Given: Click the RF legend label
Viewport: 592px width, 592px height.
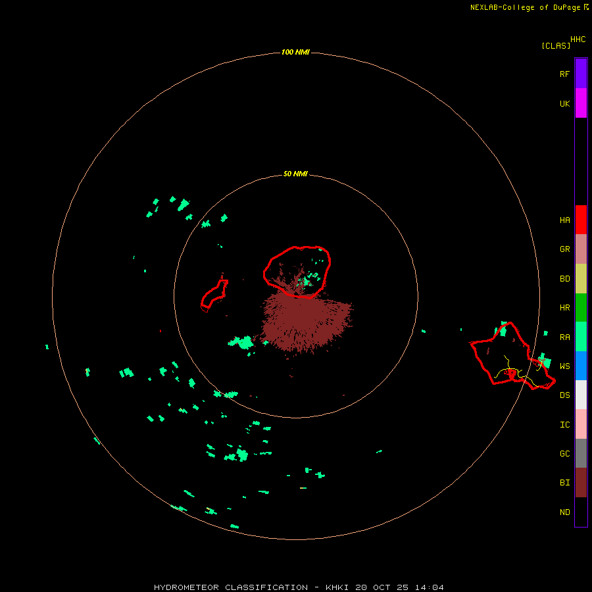Looking at the screenshot, I should (x=565, y=74).
